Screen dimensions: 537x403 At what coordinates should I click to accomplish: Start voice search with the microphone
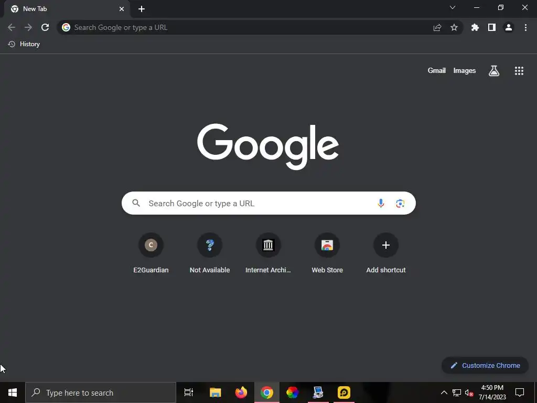click(x=381, y=203)
